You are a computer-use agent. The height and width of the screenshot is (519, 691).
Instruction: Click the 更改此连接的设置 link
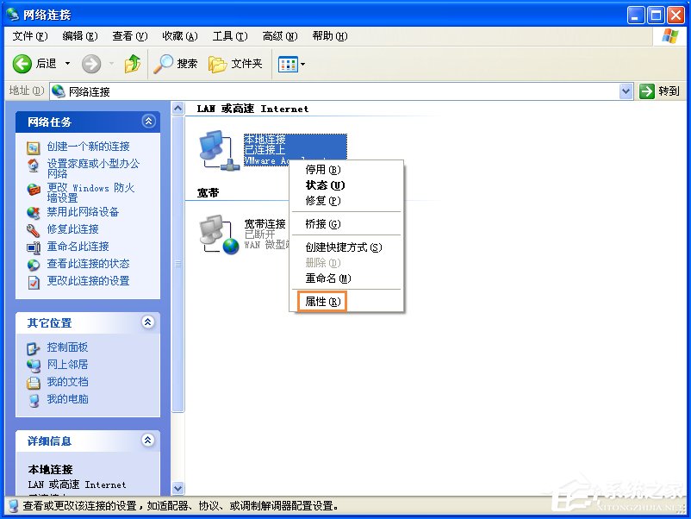click(88, 281)
